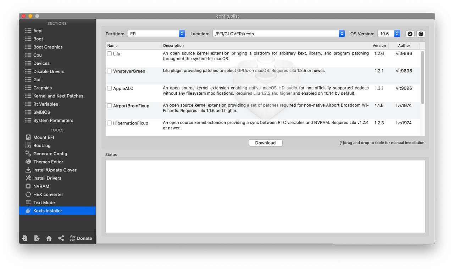This screenshot has width=454, height=269.
Task: Click the Gui section list icon
Action: pyautogui.click(x=28, y=80)
